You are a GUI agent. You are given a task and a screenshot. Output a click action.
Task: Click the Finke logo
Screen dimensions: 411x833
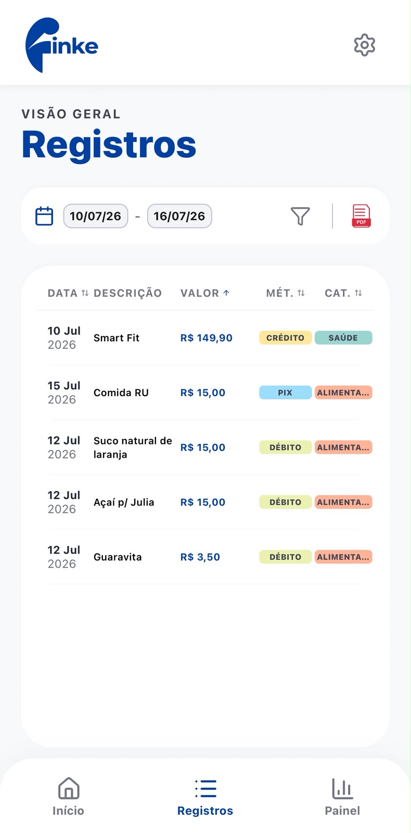(x=61, y=45)
